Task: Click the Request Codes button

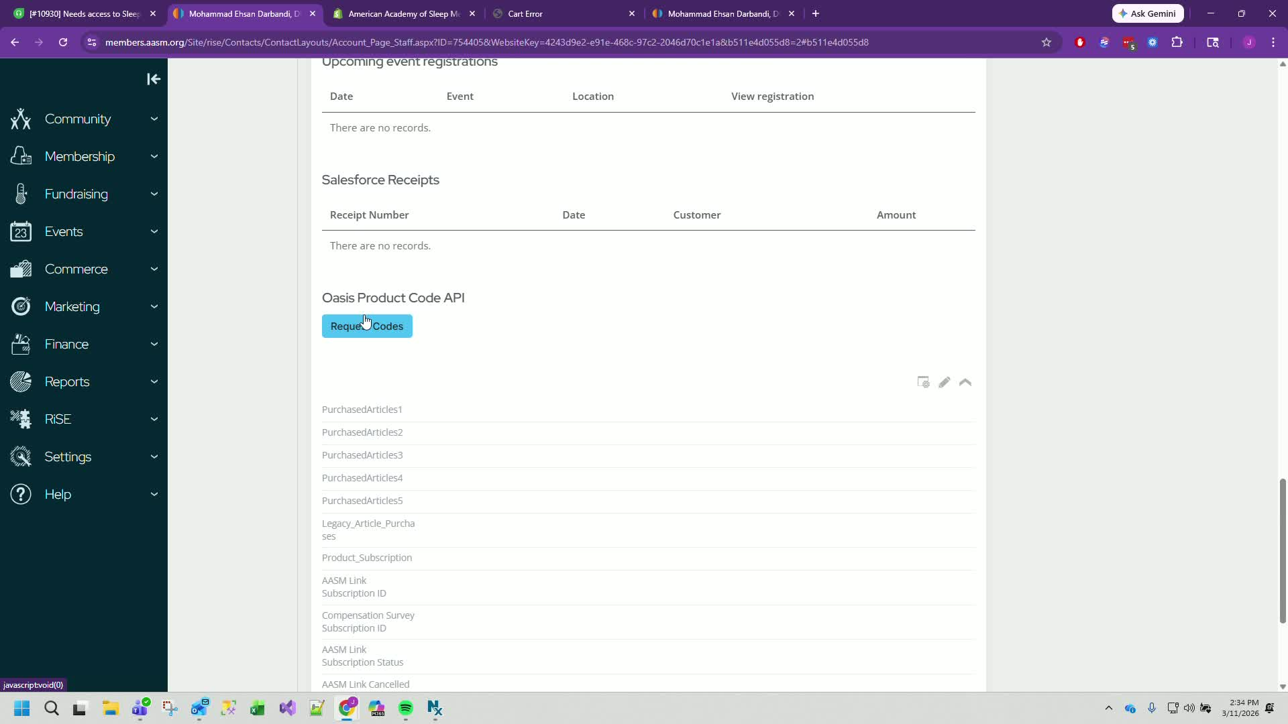Action: pyautogui.click(x=367, y=326)
